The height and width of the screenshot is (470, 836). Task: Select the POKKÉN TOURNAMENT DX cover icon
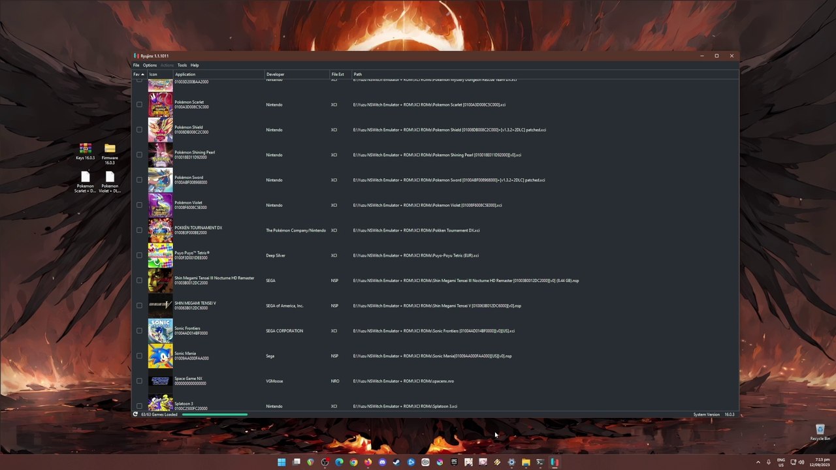(x=160, y=230)
